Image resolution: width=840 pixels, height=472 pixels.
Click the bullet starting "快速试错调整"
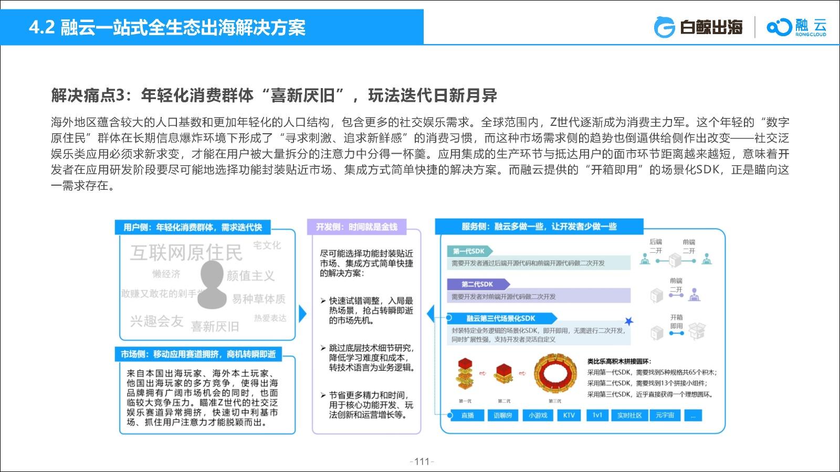pos(367,310)
